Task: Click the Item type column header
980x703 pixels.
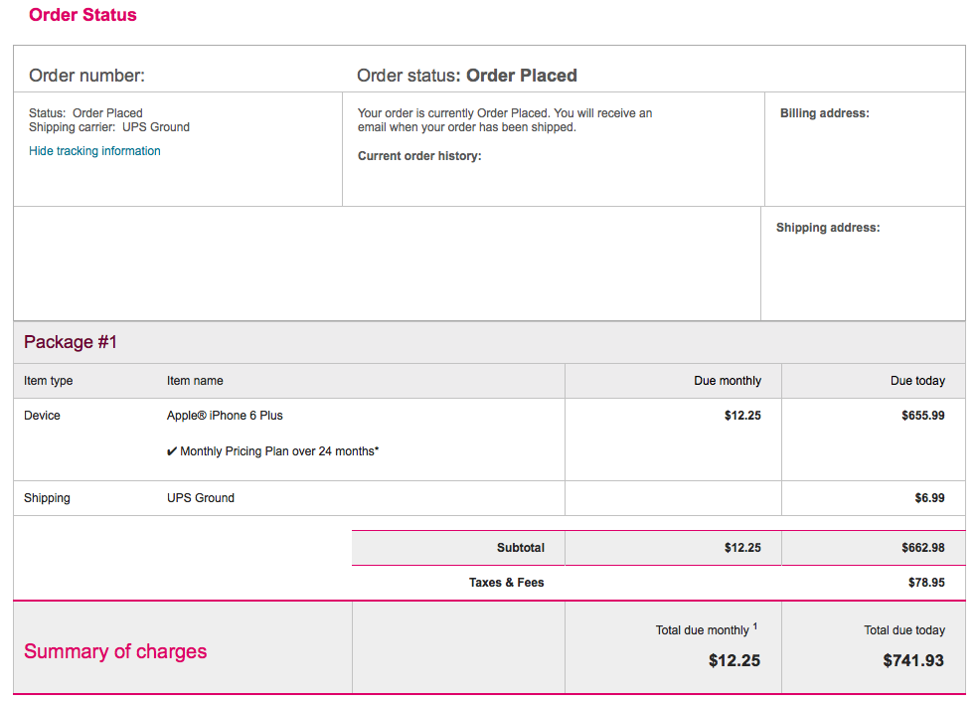Action: (x=49, y=381)
